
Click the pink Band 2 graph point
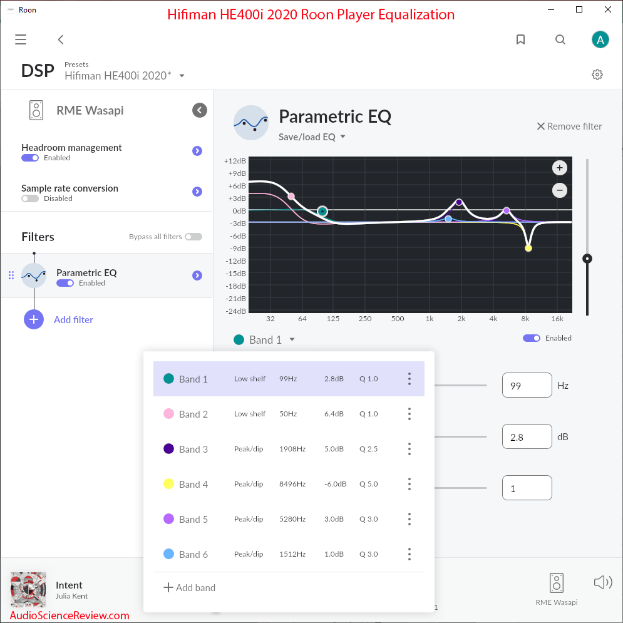click(x=291, y=196)
